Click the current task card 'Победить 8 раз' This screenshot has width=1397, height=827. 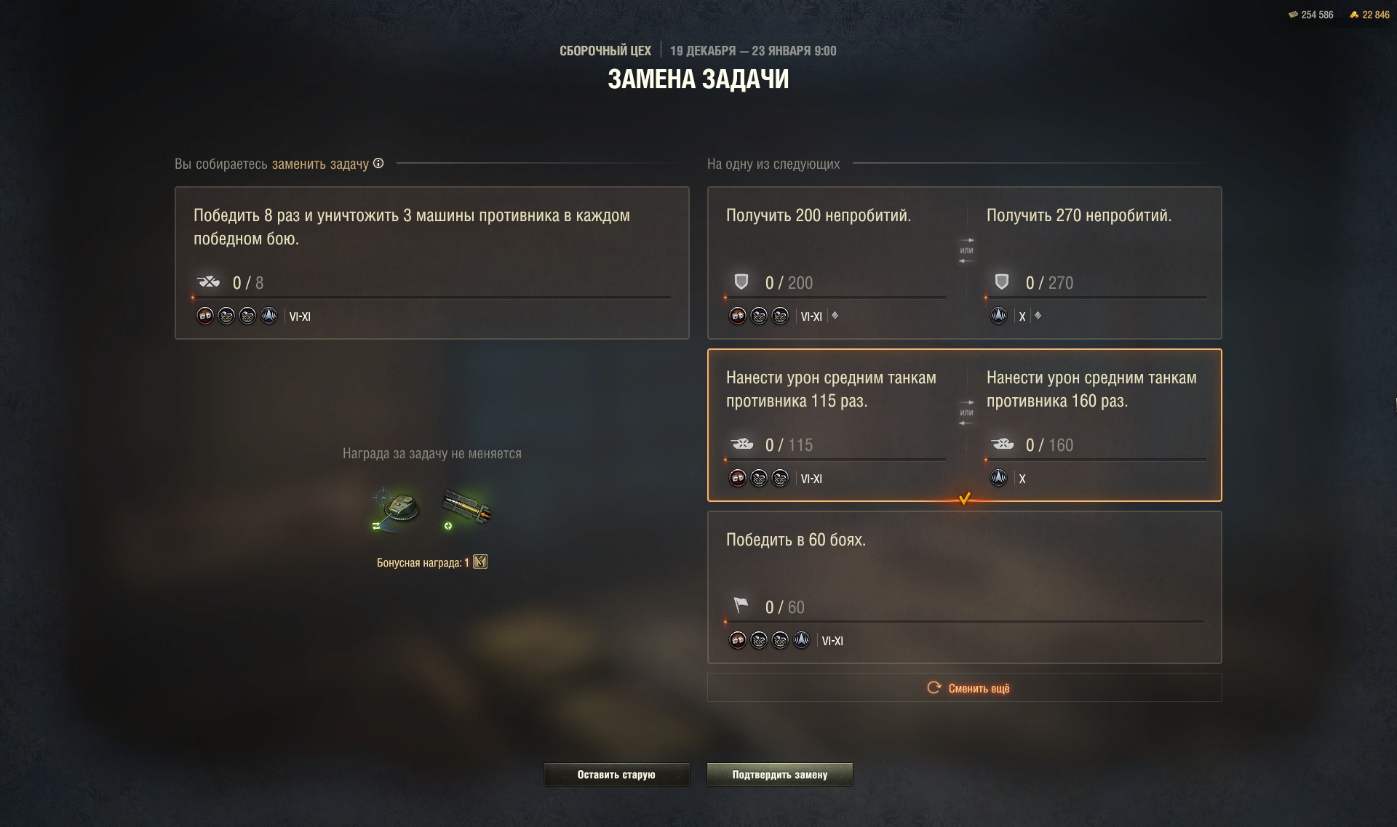pos(432,263)
